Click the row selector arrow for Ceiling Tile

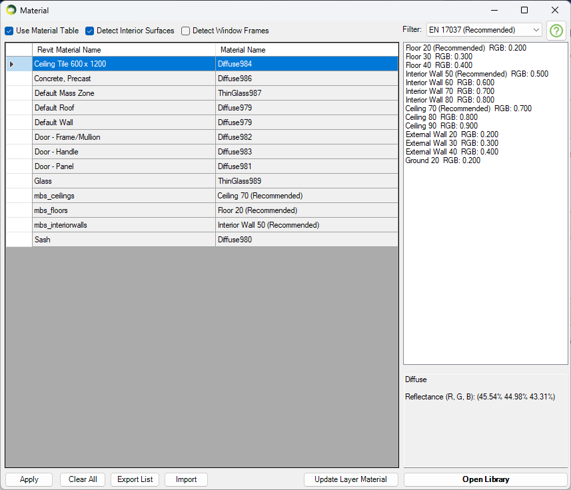pos(11,64)
